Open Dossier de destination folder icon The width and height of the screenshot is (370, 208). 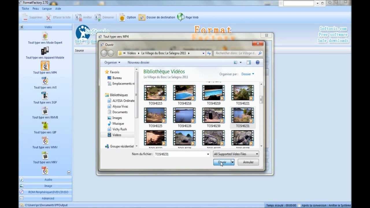pyautogui.click(x=142, y=17)
